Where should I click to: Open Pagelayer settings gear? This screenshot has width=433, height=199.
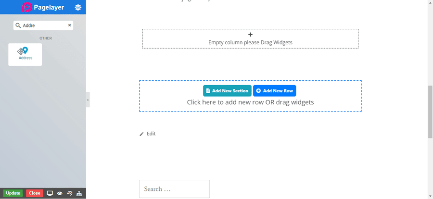click(78, 7)
